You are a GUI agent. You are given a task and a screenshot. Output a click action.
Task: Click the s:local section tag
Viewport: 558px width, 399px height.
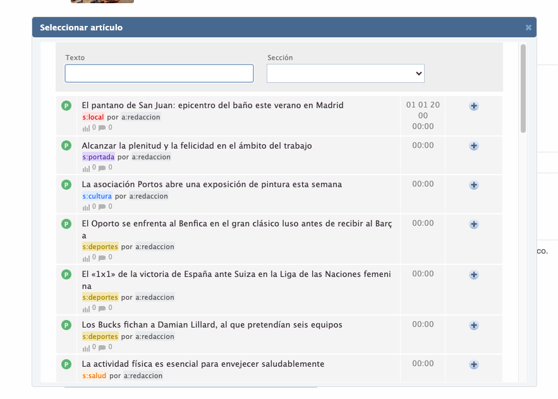coord(93,118)
